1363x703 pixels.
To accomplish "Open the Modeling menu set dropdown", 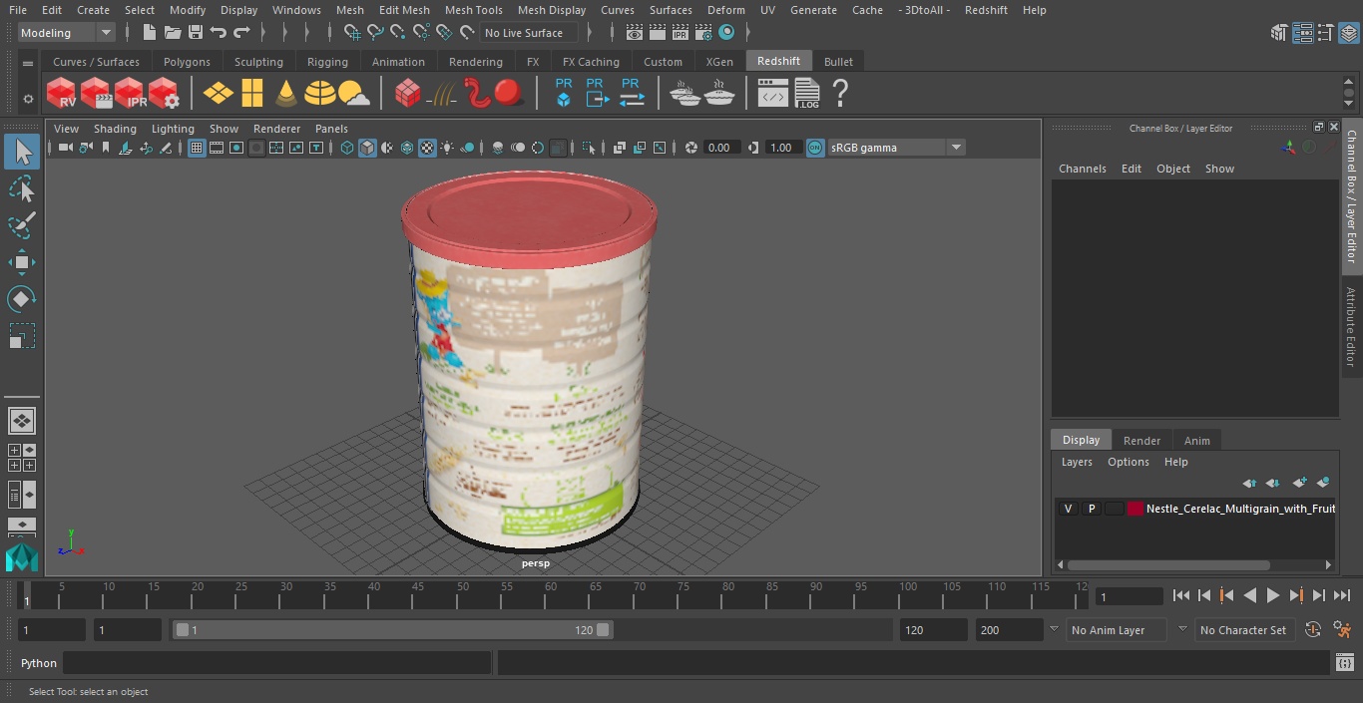I will pyautogui.click(x=67, y=33).
